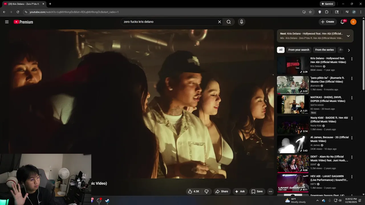Dislike the video with thumbs down

pos(207,191)
